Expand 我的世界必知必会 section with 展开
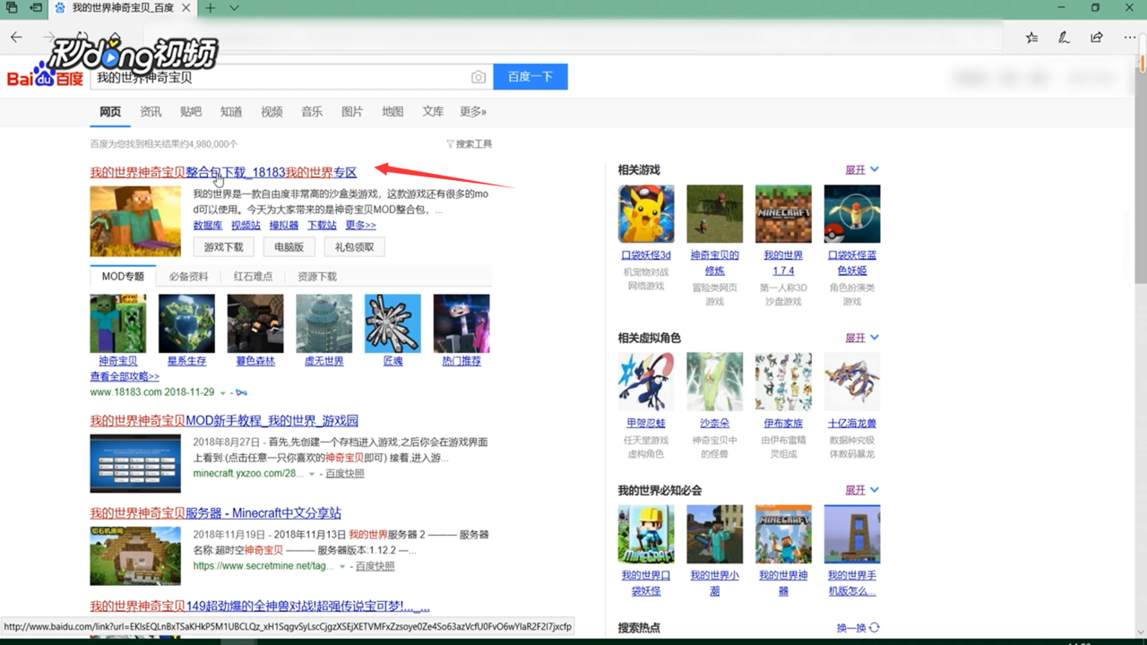 pyautogui.click(x=862, y=490)
